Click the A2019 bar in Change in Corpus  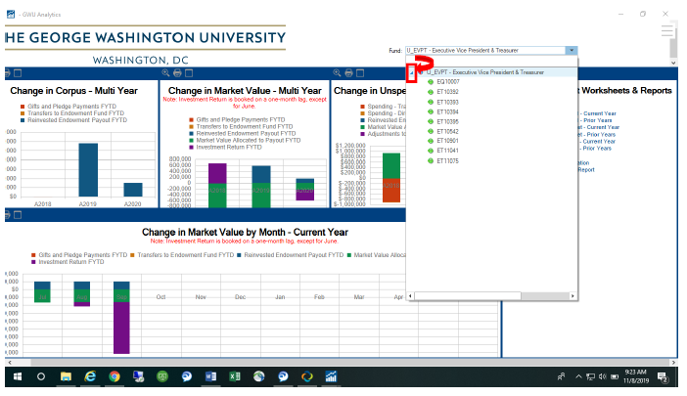tap(88, 170)
